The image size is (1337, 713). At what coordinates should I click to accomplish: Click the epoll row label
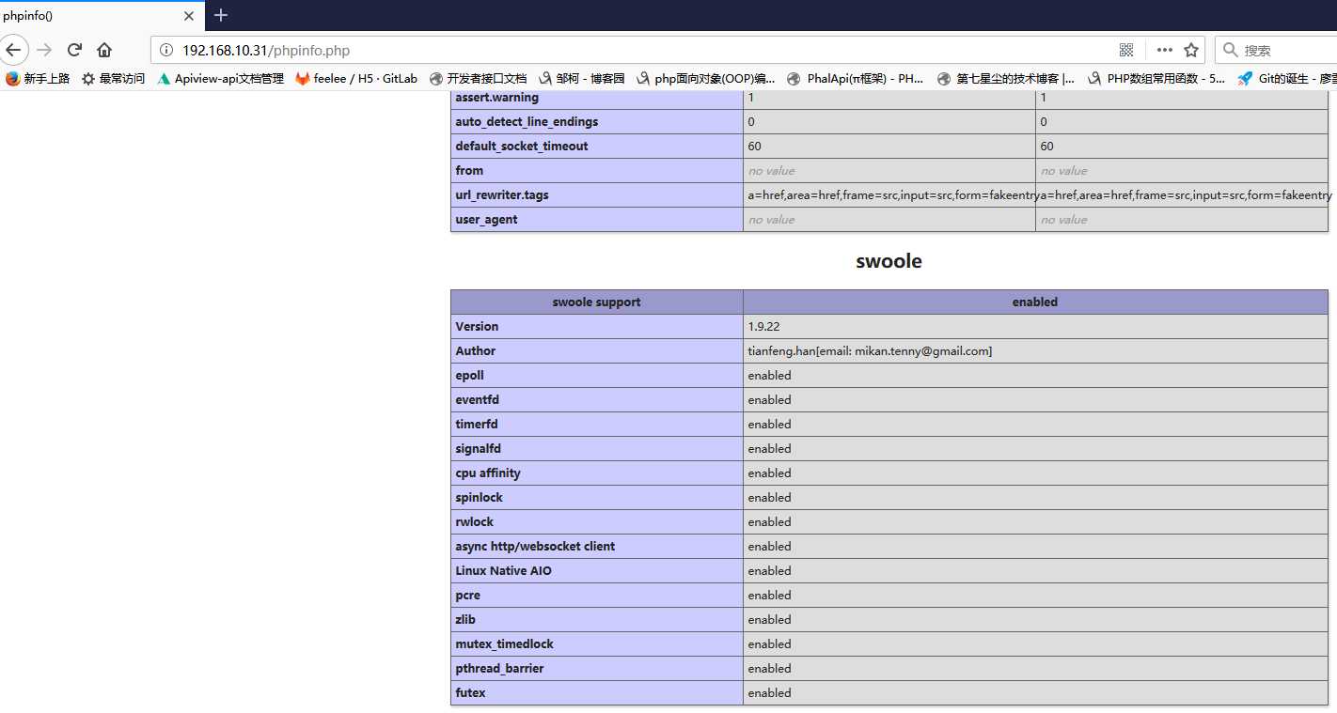click(469, 375)
